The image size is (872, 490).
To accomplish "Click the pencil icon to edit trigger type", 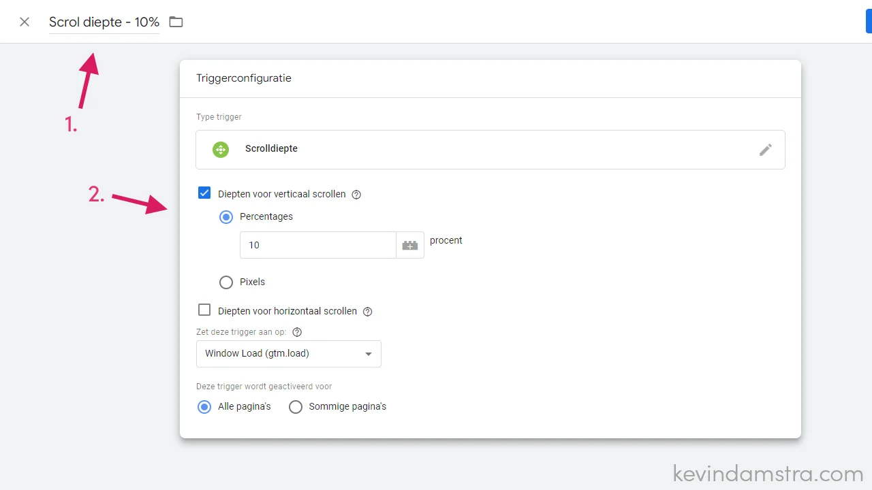I will [x=766, y=150].
